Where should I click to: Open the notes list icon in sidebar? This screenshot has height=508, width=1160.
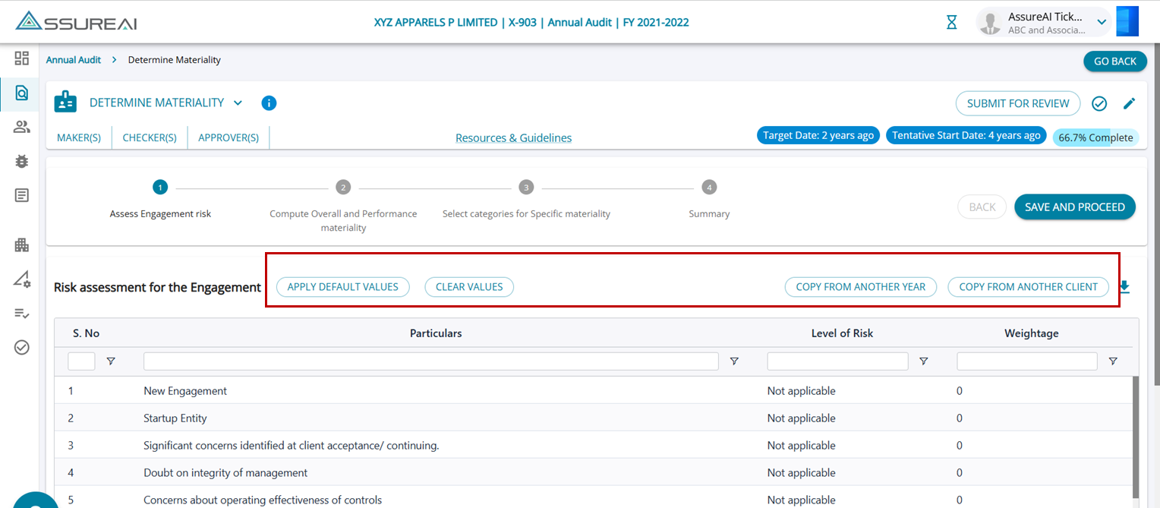(x=21, y=195)
